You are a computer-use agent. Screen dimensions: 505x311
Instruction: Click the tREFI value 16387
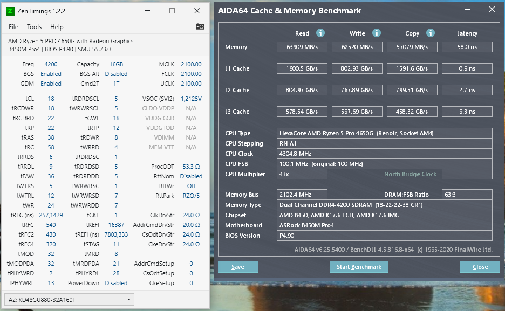click(116, 225)
